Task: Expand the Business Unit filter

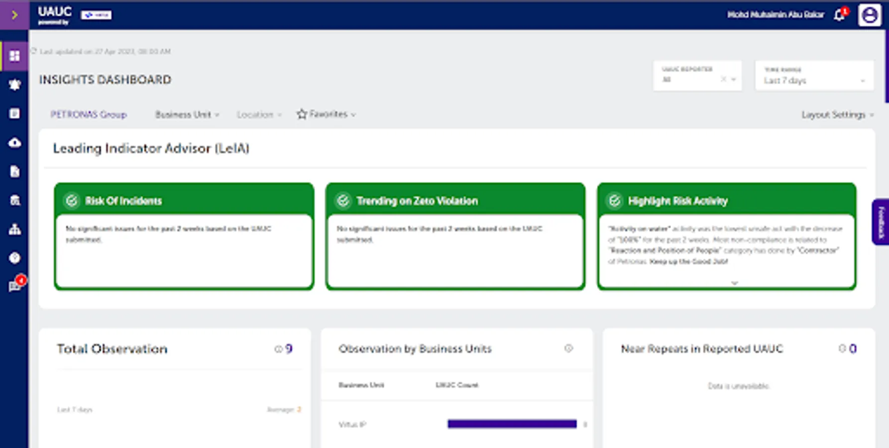Action: point(187,114)
